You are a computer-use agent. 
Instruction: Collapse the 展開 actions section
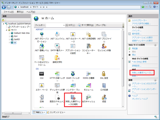click(x=155, y=80)
